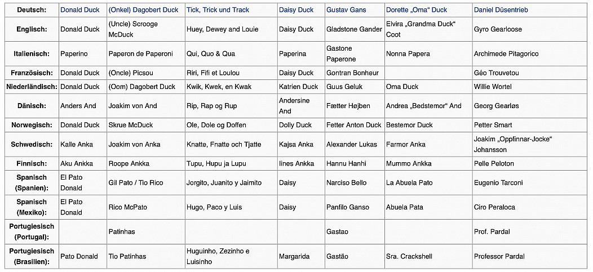593x272 pixels.
Task: Open the Donald Duck header link
Action: [80, 10]
